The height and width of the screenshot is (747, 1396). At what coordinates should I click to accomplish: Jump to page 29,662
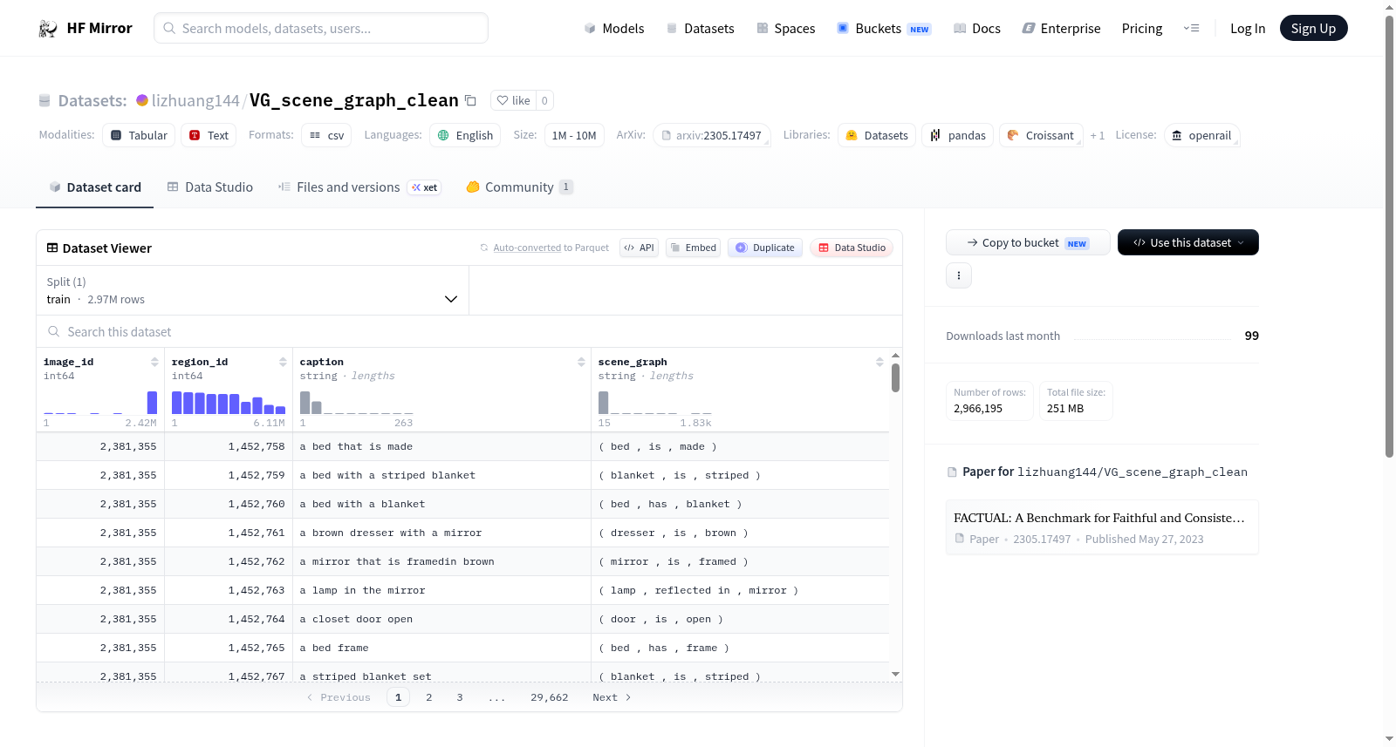pyautogui.click(x=550, y=697)
